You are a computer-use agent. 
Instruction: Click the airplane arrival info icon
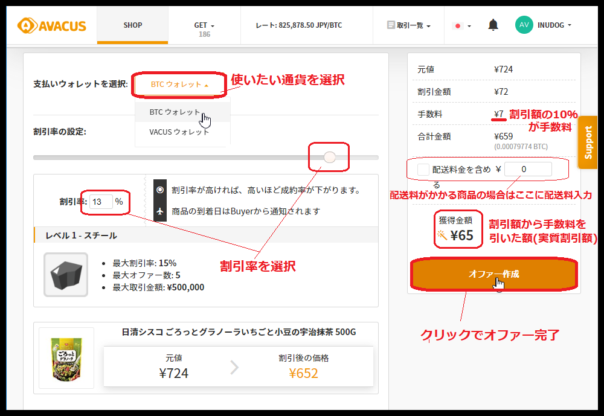click(160, 211)
